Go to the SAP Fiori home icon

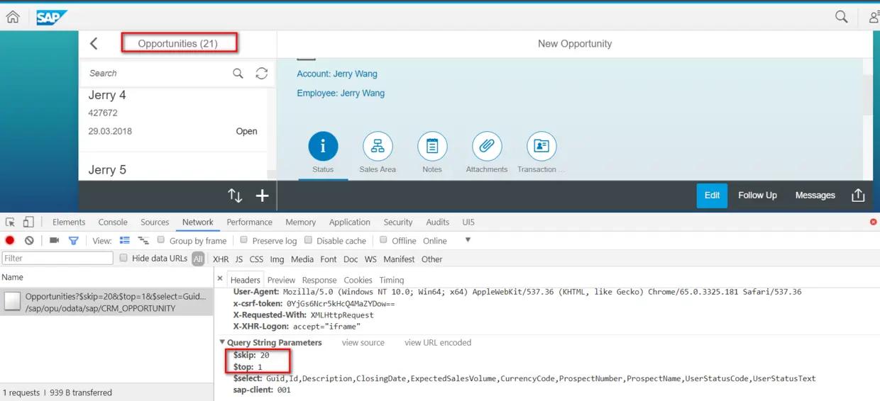[x=13, y=17]
